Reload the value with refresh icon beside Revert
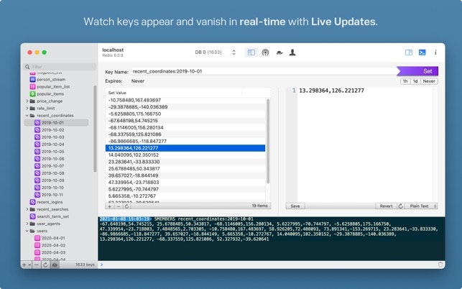 tap(401, 206)
